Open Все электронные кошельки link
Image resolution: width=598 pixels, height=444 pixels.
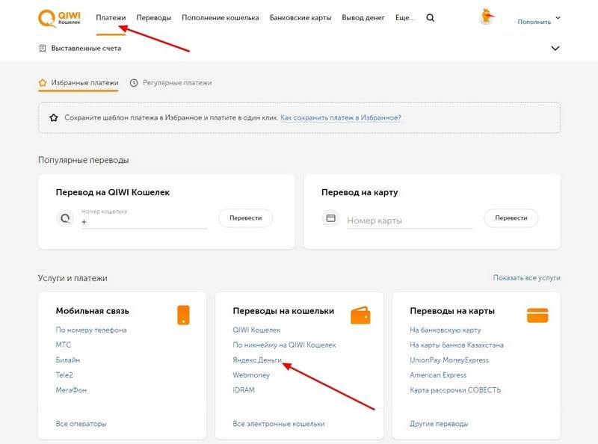(279, 424)
